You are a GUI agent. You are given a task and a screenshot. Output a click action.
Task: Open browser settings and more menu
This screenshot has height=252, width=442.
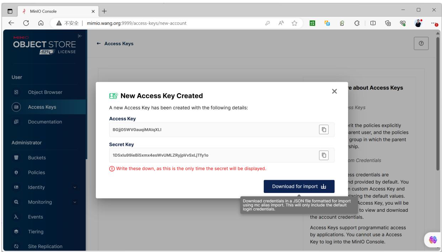point(433,23)
